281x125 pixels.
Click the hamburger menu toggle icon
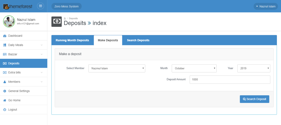click(41, 6)
